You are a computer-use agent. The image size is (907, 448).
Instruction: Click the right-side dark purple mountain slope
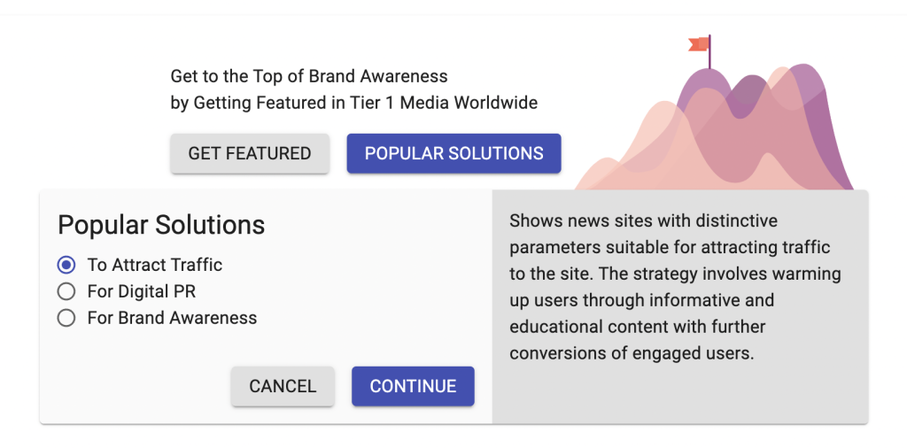click(x=828, y=133)
